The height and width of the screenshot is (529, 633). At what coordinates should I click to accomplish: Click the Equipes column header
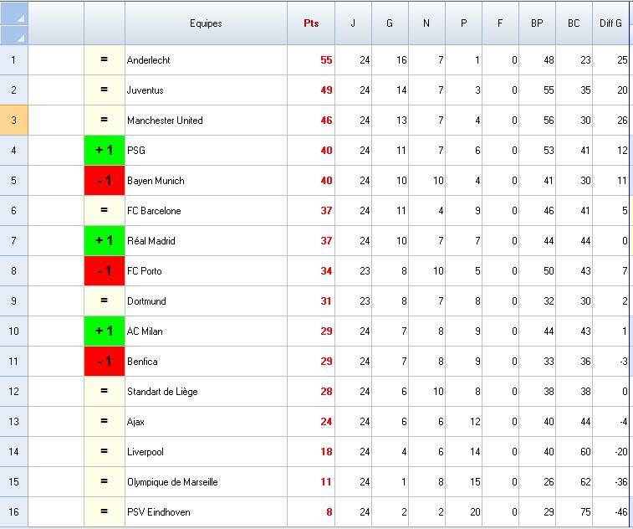pyautogui.click(x=206, y=23)
